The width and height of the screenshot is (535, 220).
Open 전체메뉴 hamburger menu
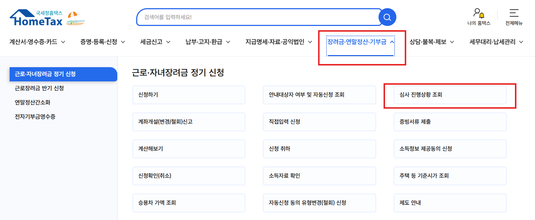[514, 14]
